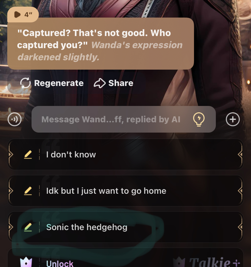This screenshot has height=267, width=251.
Task: Click pencil icon beside "Sonic the hedgehog"
Action: coord(28,227)
